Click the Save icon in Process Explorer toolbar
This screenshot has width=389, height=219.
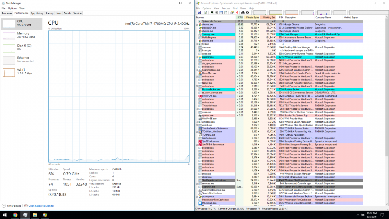pos(199,13)
